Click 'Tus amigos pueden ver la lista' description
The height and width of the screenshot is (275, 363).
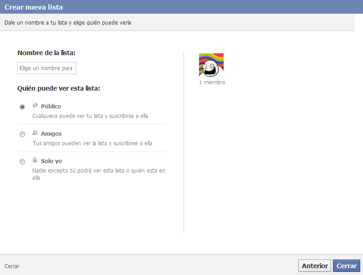click(92, 143)
